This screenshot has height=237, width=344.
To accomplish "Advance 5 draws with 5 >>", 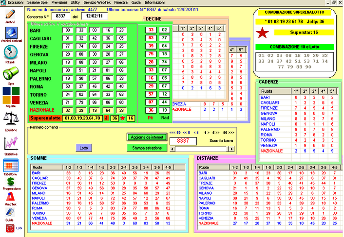I will 216,133.
